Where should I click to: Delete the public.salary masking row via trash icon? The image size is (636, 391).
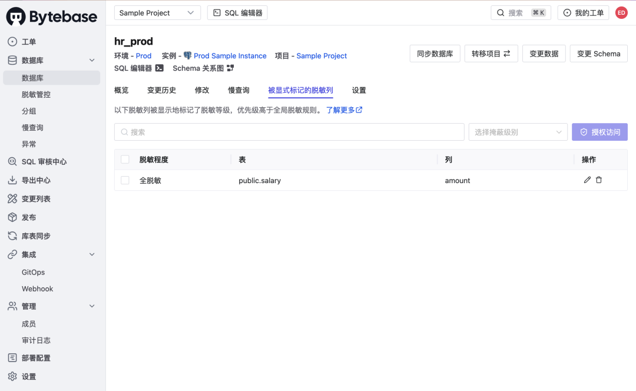(x=599, y=180)
